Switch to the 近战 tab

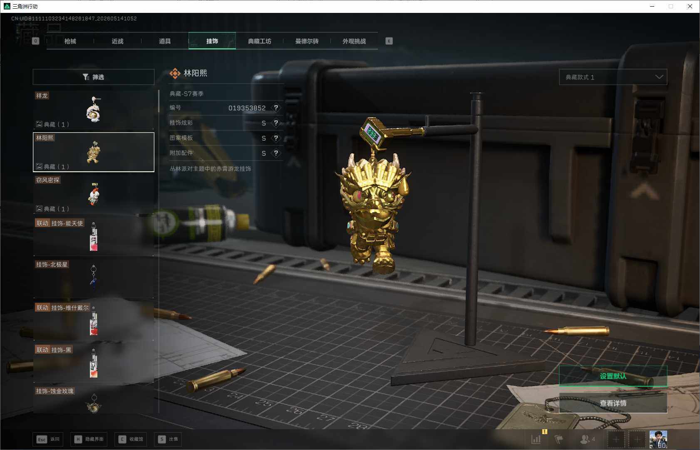coord(117,41)
